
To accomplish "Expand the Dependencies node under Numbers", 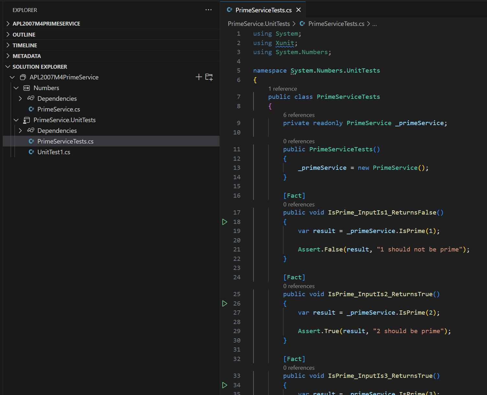I will click(20, 98).
